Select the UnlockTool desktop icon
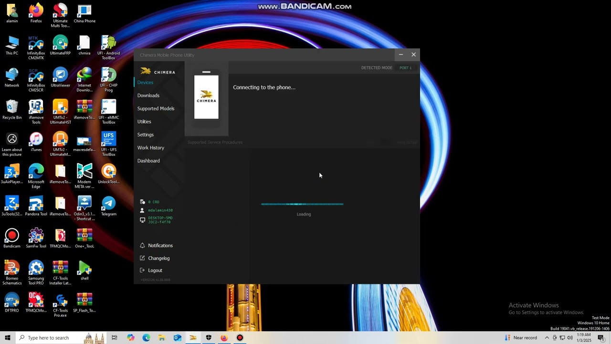This screenshot has height=344, width=611. point(108,174)
